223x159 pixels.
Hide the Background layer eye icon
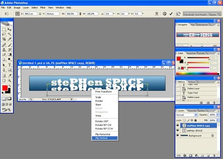click(178, 136)
